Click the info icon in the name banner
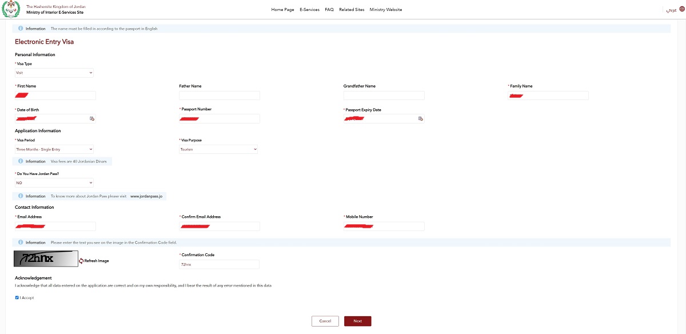The height and width of the screenshot is (334, 686). [21, 28]
